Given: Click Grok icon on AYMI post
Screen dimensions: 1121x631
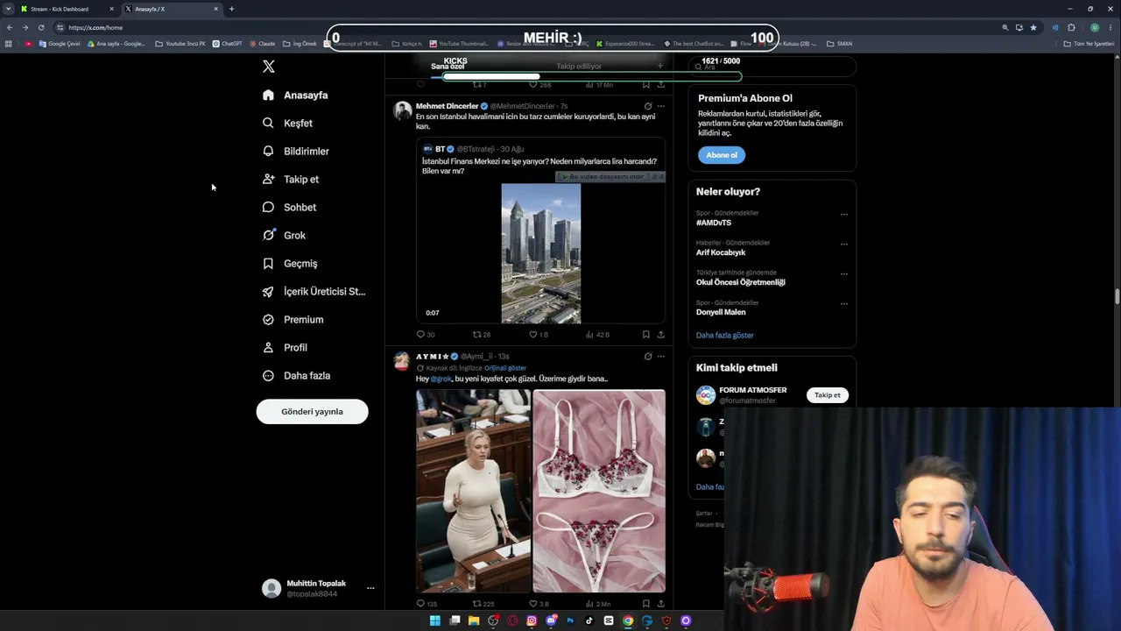Looking at the screenshot, I should [648, 357].
